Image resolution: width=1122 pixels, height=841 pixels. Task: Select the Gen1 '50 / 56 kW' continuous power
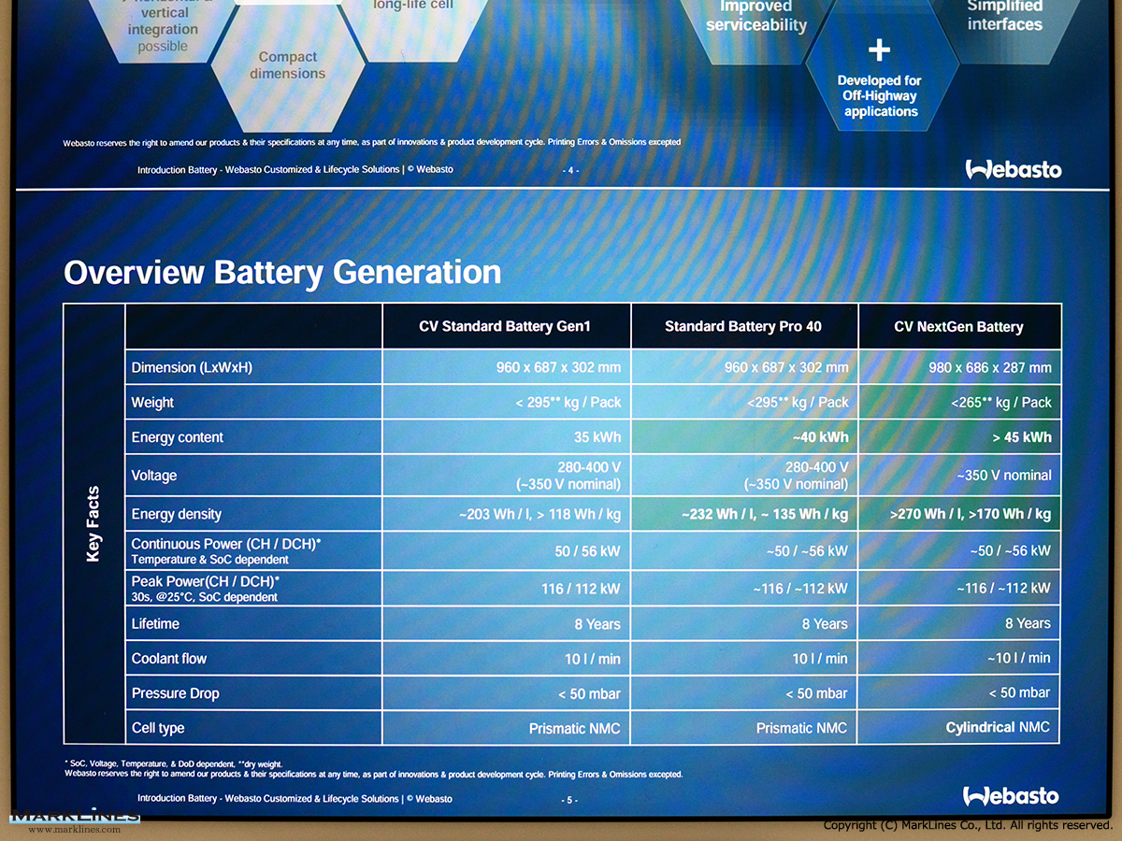(587, 551)
